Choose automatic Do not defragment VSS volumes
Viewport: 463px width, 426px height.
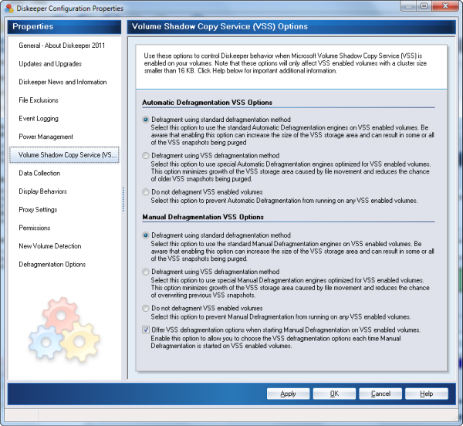pos(146,192)
